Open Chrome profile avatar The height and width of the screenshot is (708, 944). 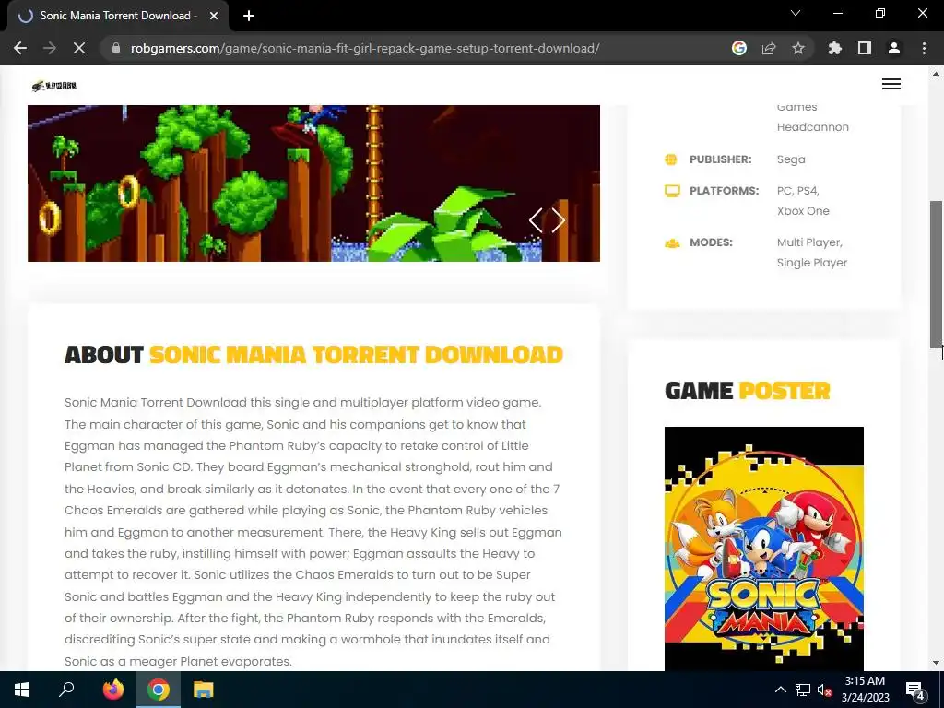[894, 48]
